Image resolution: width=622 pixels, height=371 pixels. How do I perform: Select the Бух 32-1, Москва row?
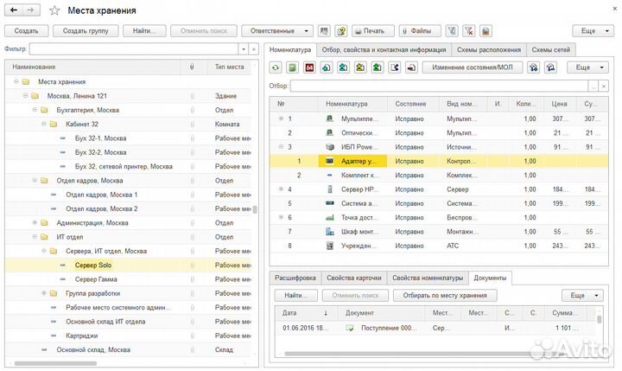click(128, 138)
